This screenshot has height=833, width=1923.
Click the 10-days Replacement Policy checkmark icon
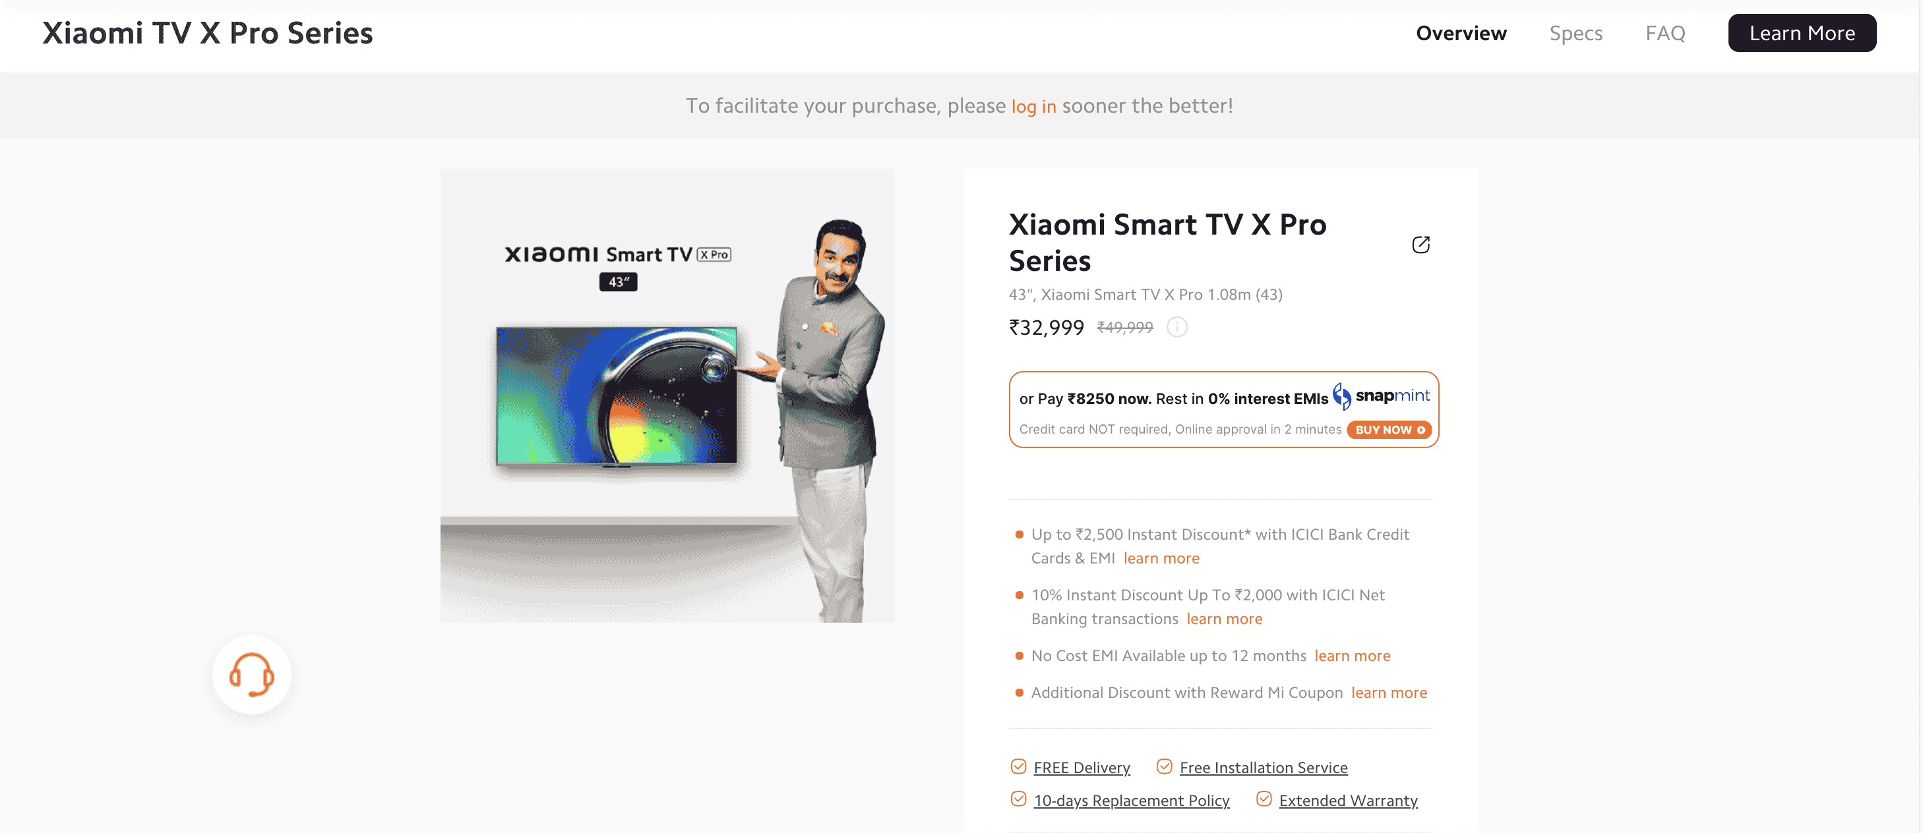(1018, 799)
